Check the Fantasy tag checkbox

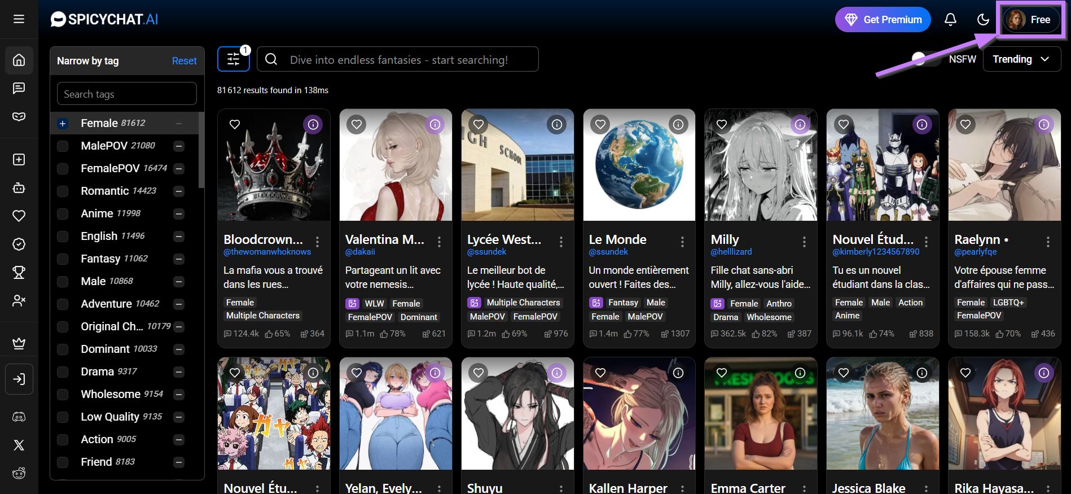pyautogui.click(x=63, y=259)
